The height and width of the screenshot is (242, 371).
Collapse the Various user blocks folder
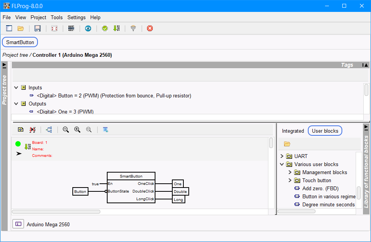tap(282, 164)
